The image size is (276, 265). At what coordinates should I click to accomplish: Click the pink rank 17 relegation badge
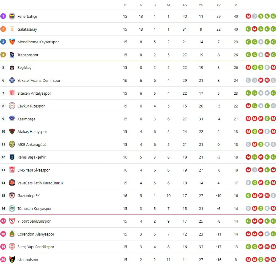point(3,221)
